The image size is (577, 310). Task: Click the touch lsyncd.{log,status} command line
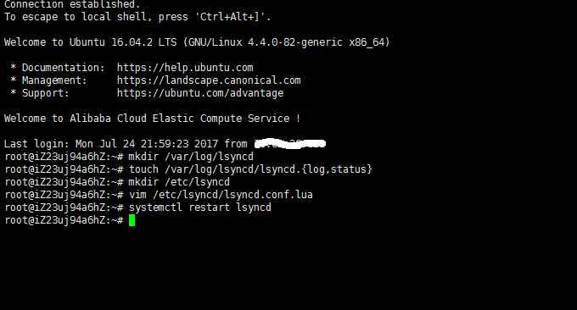point(188,169)
